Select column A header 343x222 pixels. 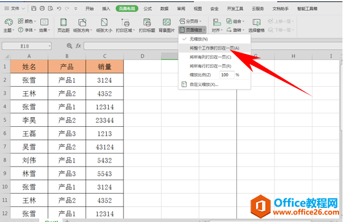pos(29,57)
